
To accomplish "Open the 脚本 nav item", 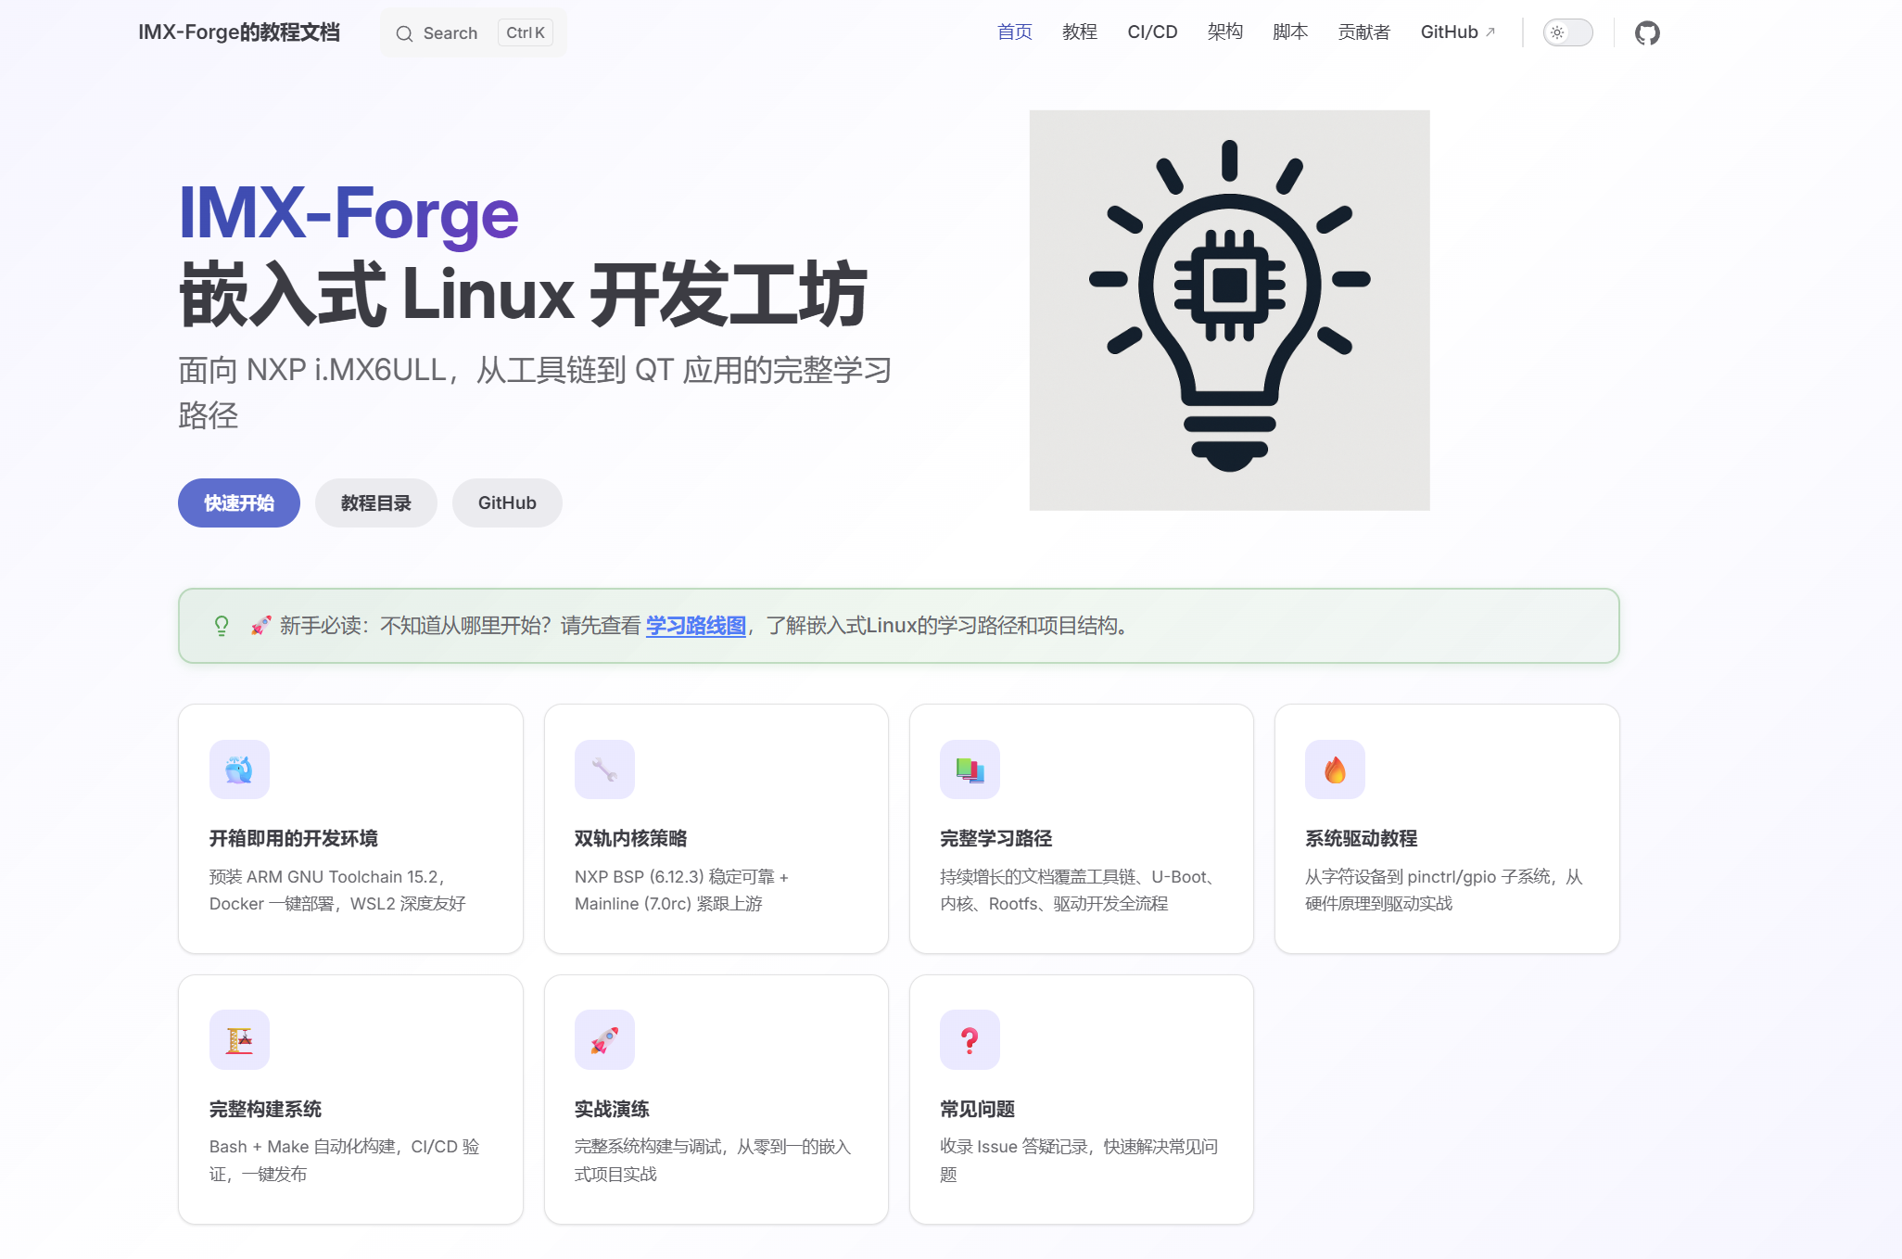I will click(x=1290, y=32).
